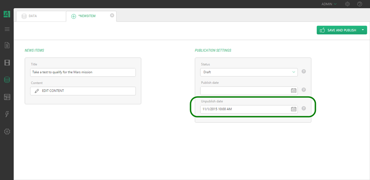Image resolution: width=370 pixels, height=180 pixels.
Task: Open the Functions lightning bolt icon
Action: tap(7, 114)
